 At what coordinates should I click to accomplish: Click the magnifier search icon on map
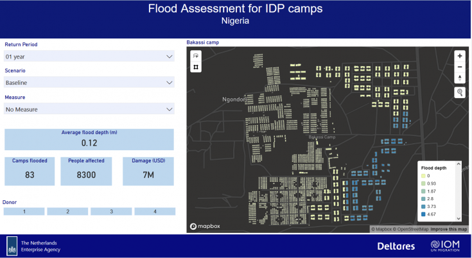(x=460, y=93)
